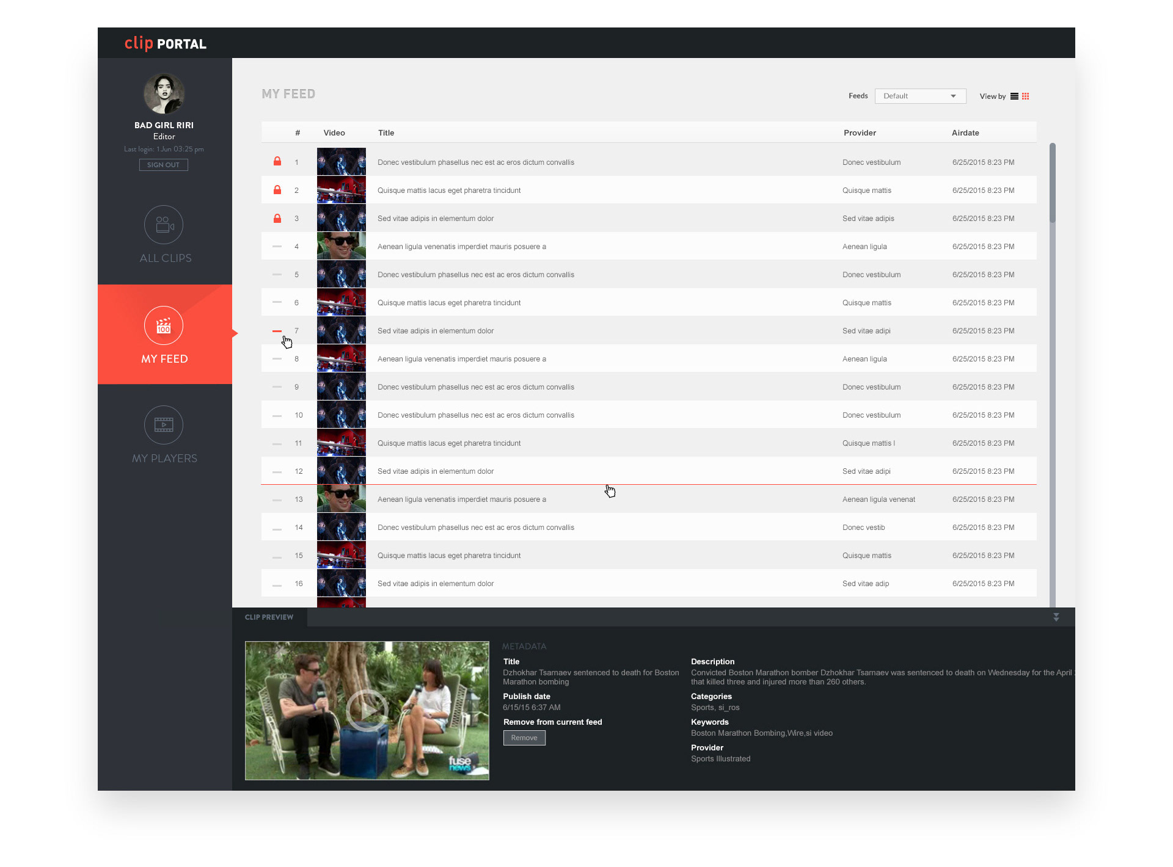Toggle lock dash on row 15
Image resolution: width=1173 pixels, height=867 pixels.
pyautogui.click(x=277, y=557)
